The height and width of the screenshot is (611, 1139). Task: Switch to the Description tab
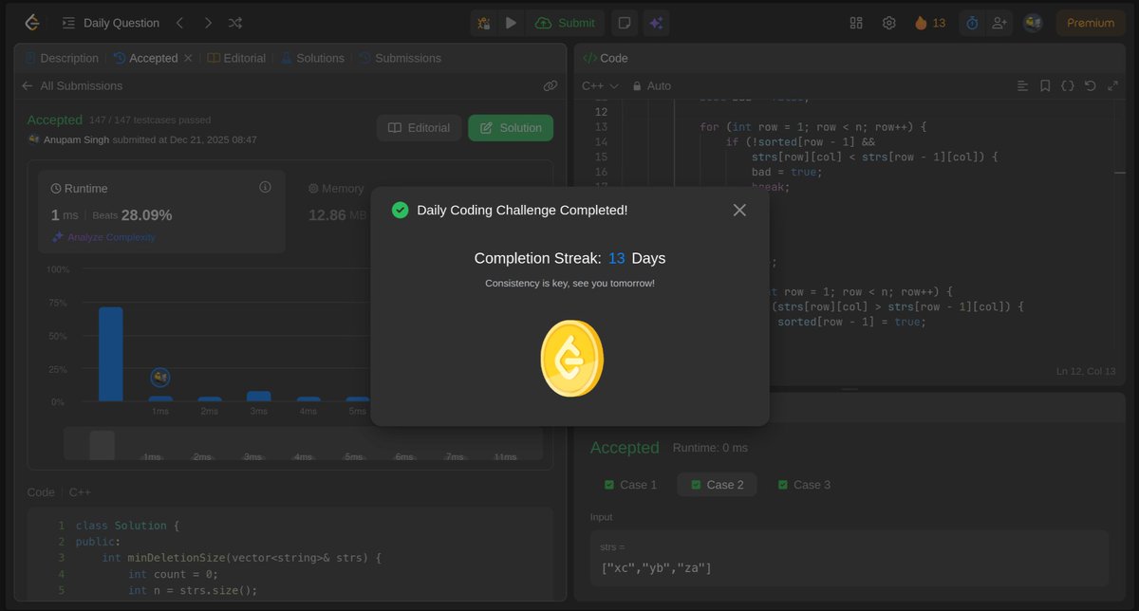[x=62, y=58]
